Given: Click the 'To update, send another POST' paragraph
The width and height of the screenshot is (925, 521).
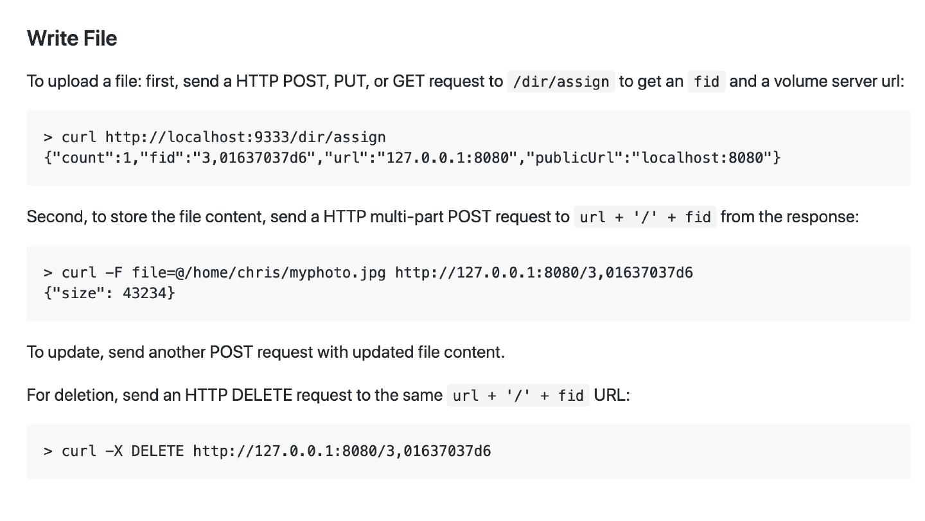Looking at the screenshot, I should 265,353.
